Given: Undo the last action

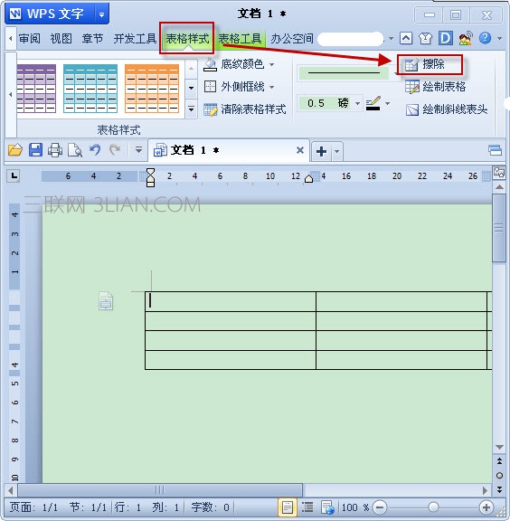Looking at the screenshot, I should coord(95,150).
